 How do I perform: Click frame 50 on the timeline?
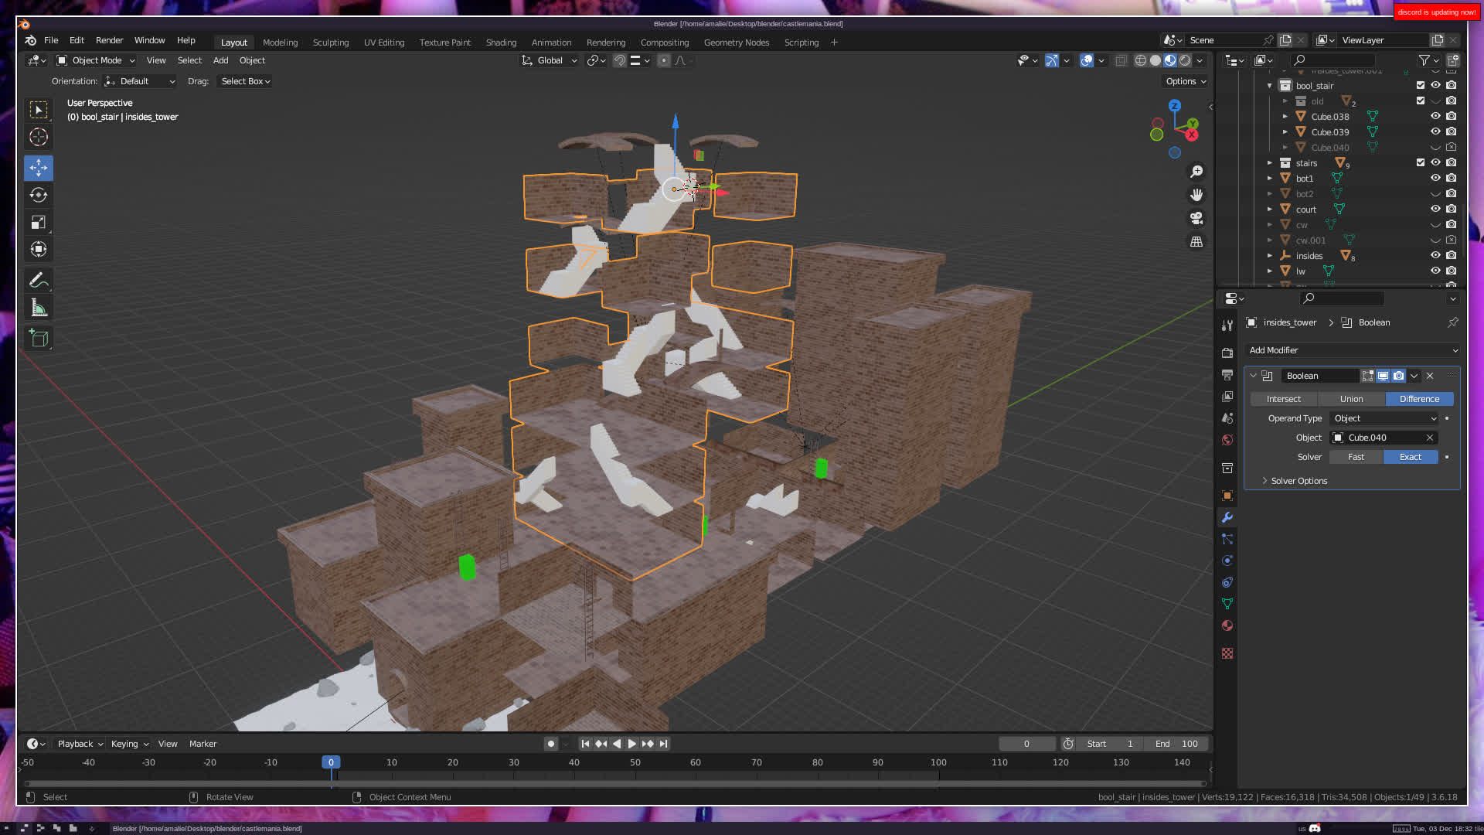[635, 762]
